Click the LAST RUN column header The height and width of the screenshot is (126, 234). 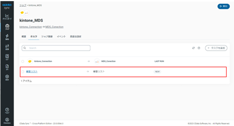(159, 61)
